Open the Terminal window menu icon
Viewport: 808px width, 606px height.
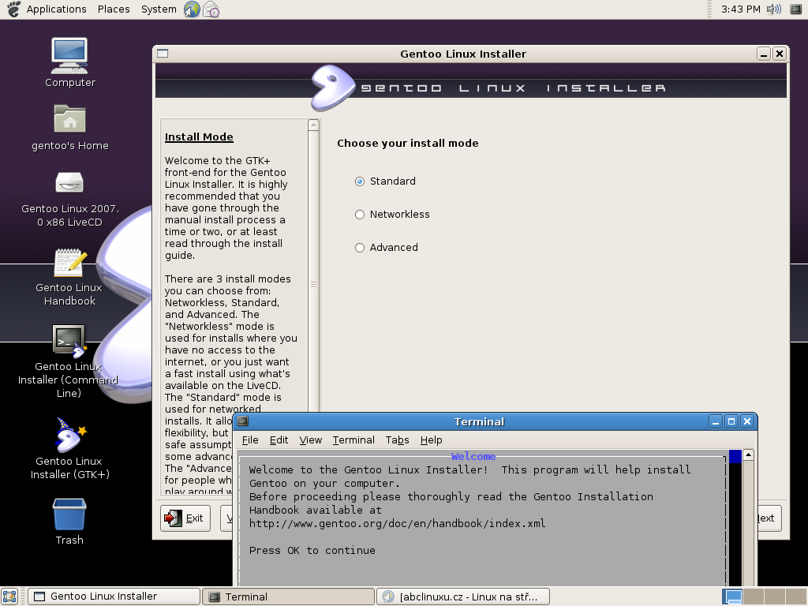243,421
